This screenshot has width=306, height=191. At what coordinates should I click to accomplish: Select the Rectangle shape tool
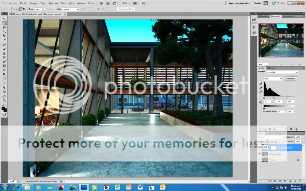click(x=4, y=92)
